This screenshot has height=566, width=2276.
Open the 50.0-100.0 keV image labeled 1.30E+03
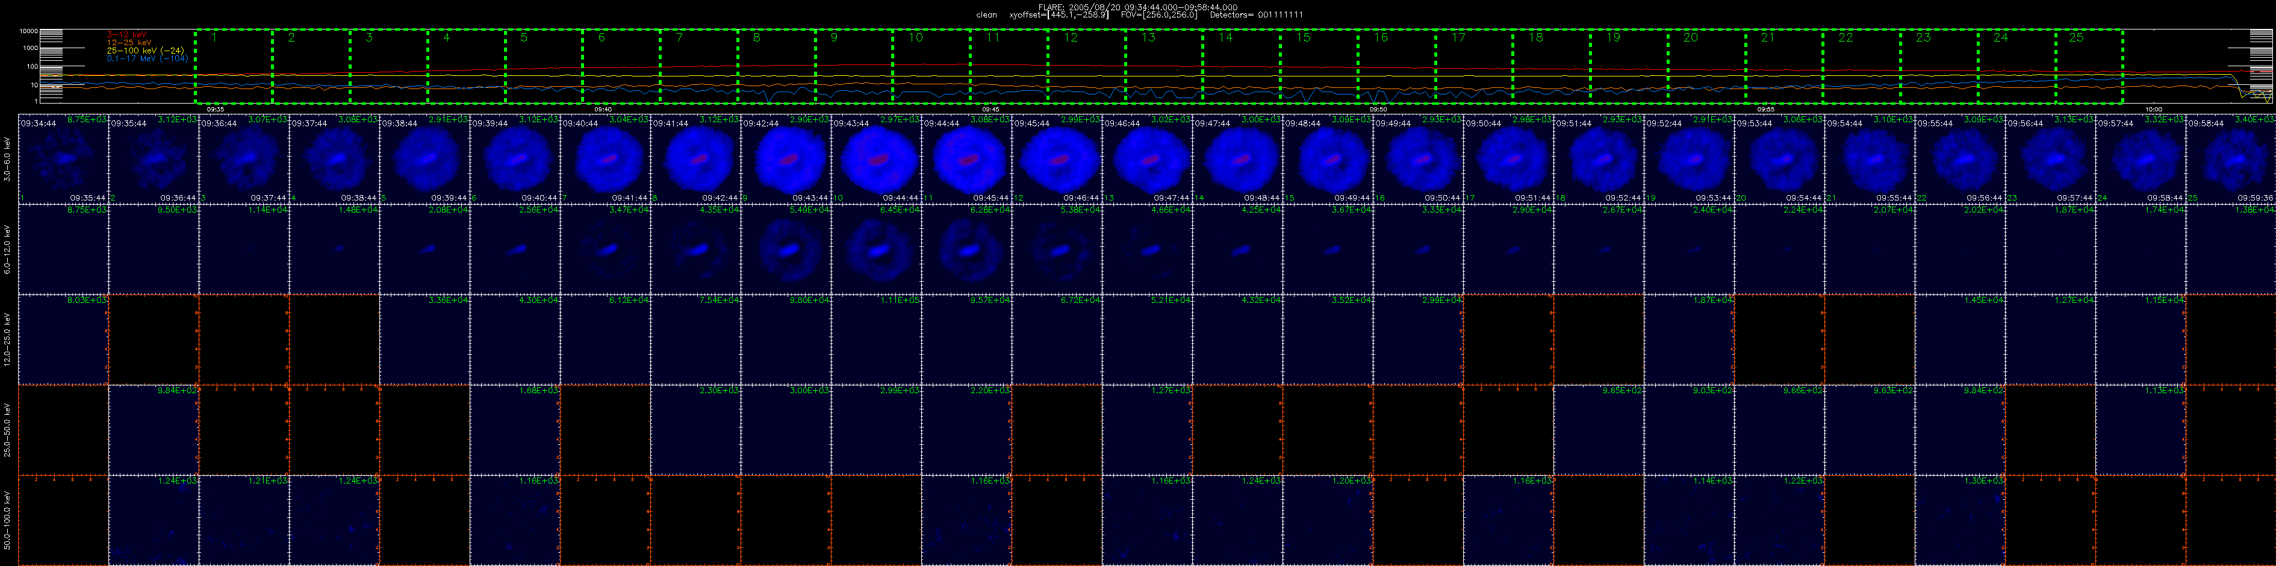(x=1960, y=520)
